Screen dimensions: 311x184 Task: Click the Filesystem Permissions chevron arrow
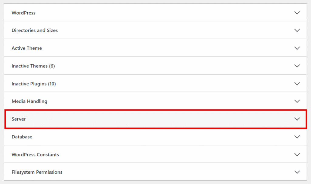(x=297, y=172)
